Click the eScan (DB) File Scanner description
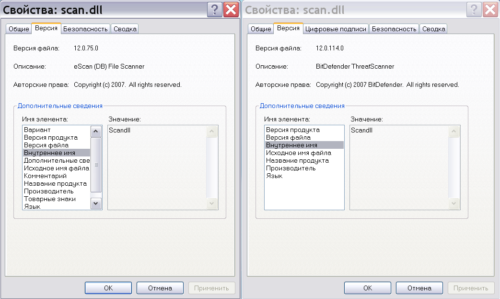The width and height of the screenshot is (500, 299). click(x=109, y=66)
